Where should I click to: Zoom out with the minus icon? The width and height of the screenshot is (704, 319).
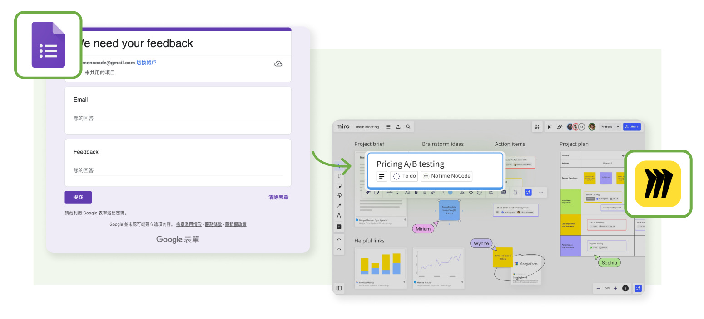click(x=598, y=288)
